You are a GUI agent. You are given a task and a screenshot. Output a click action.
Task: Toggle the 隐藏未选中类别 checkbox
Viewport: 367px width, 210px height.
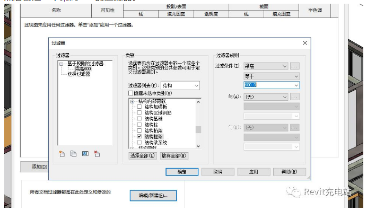tap(130, 93)
